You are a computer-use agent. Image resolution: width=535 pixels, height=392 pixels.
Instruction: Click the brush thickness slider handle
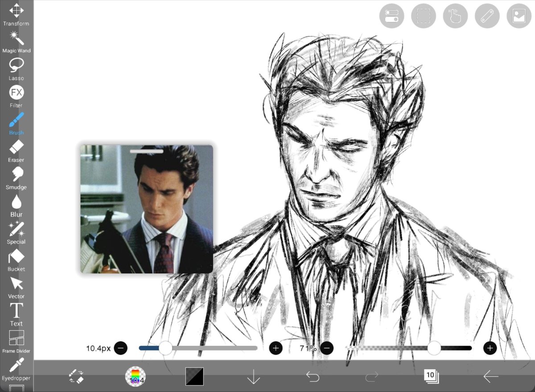[x=165, y=348]
